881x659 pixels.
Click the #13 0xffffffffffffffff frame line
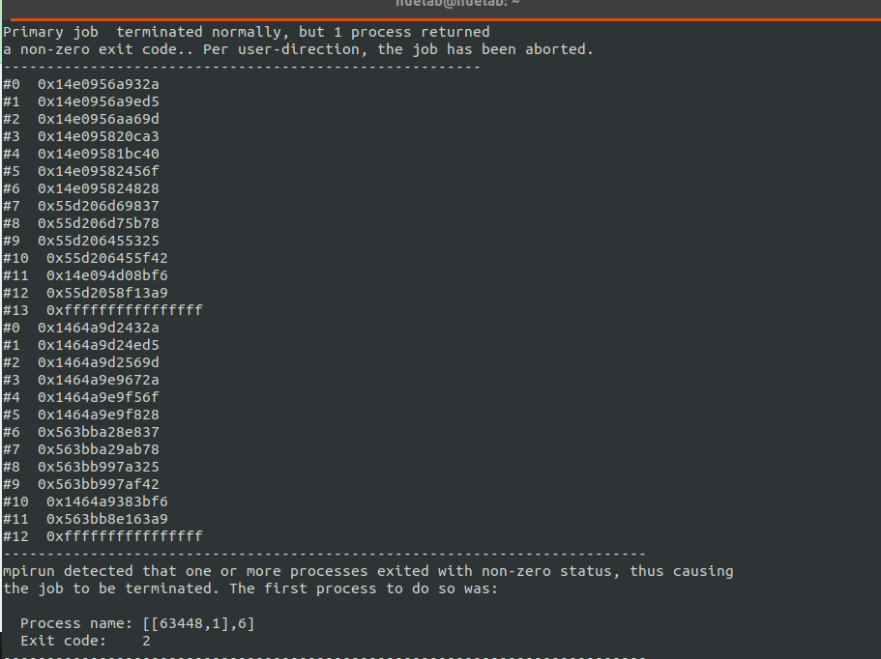point(103,310)
